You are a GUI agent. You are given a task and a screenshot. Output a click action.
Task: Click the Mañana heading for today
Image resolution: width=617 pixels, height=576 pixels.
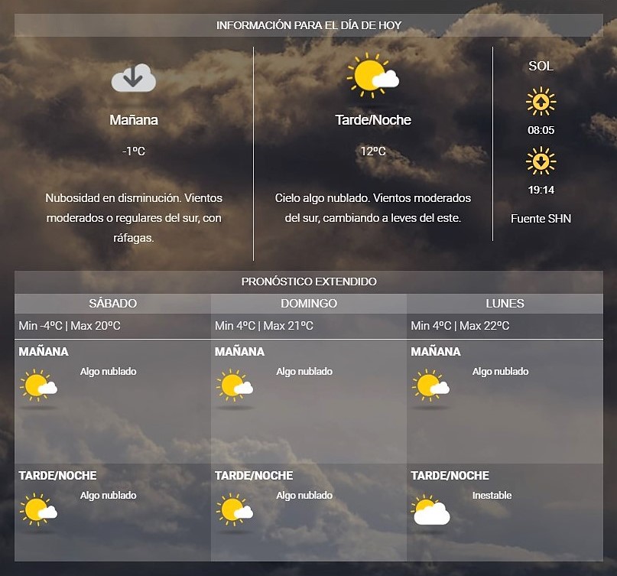coord(134,120)
